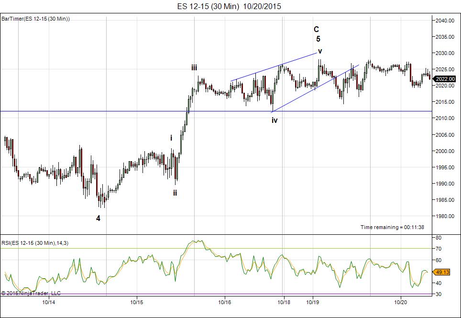Select the upper blue trendline of the wedge
Screen dimensions: 461x318
tap(274, 67)
